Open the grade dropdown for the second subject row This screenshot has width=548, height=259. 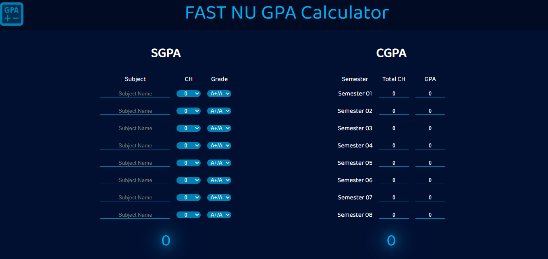pos(219,111)
